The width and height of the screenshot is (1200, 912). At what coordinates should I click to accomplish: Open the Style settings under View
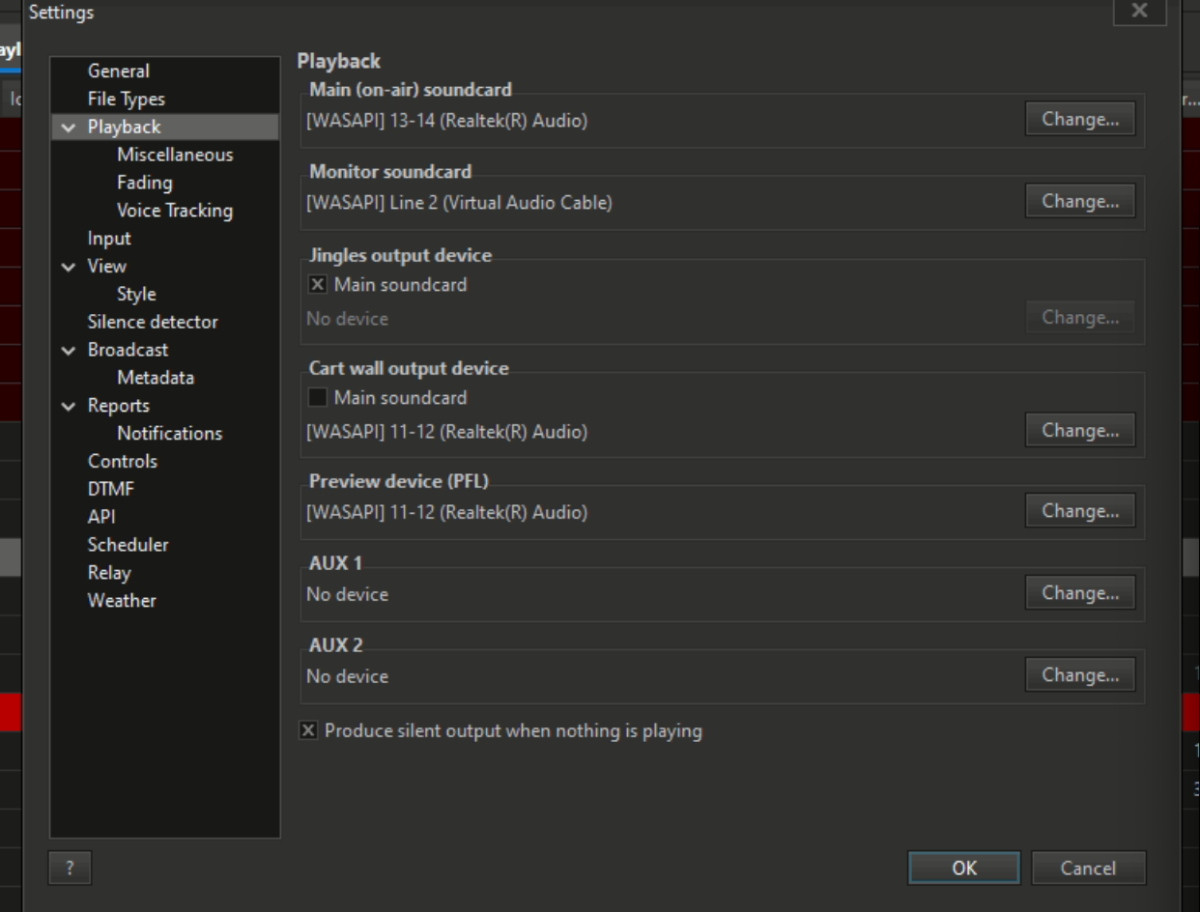(136, 295)
